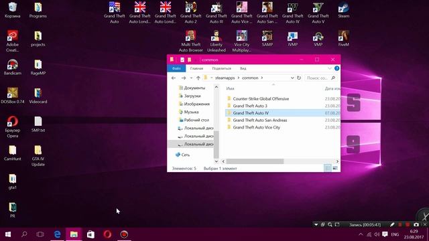Click steamapps in the address path

(225, 78)
